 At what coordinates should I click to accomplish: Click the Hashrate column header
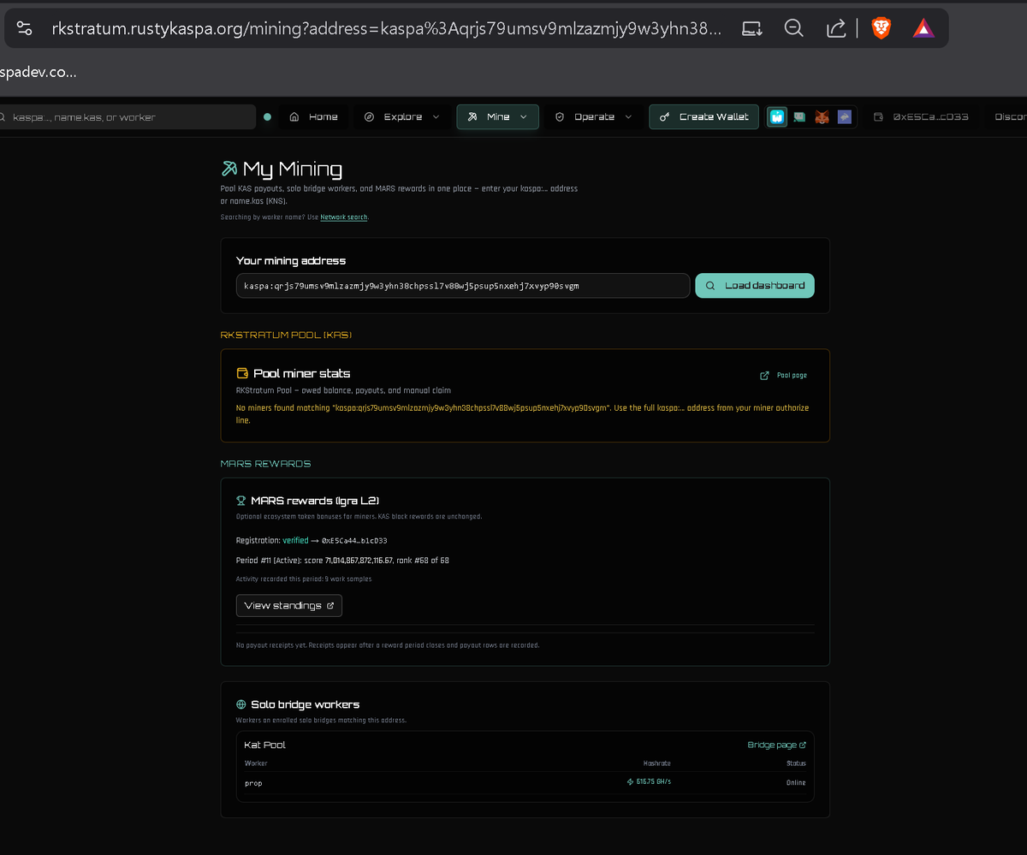(657, 763)
